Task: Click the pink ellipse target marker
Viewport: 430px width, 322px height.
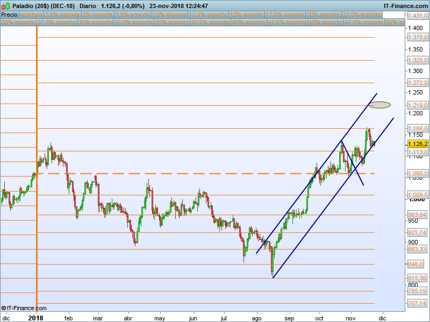Action: pyautogui.click(x=379, y=105)
